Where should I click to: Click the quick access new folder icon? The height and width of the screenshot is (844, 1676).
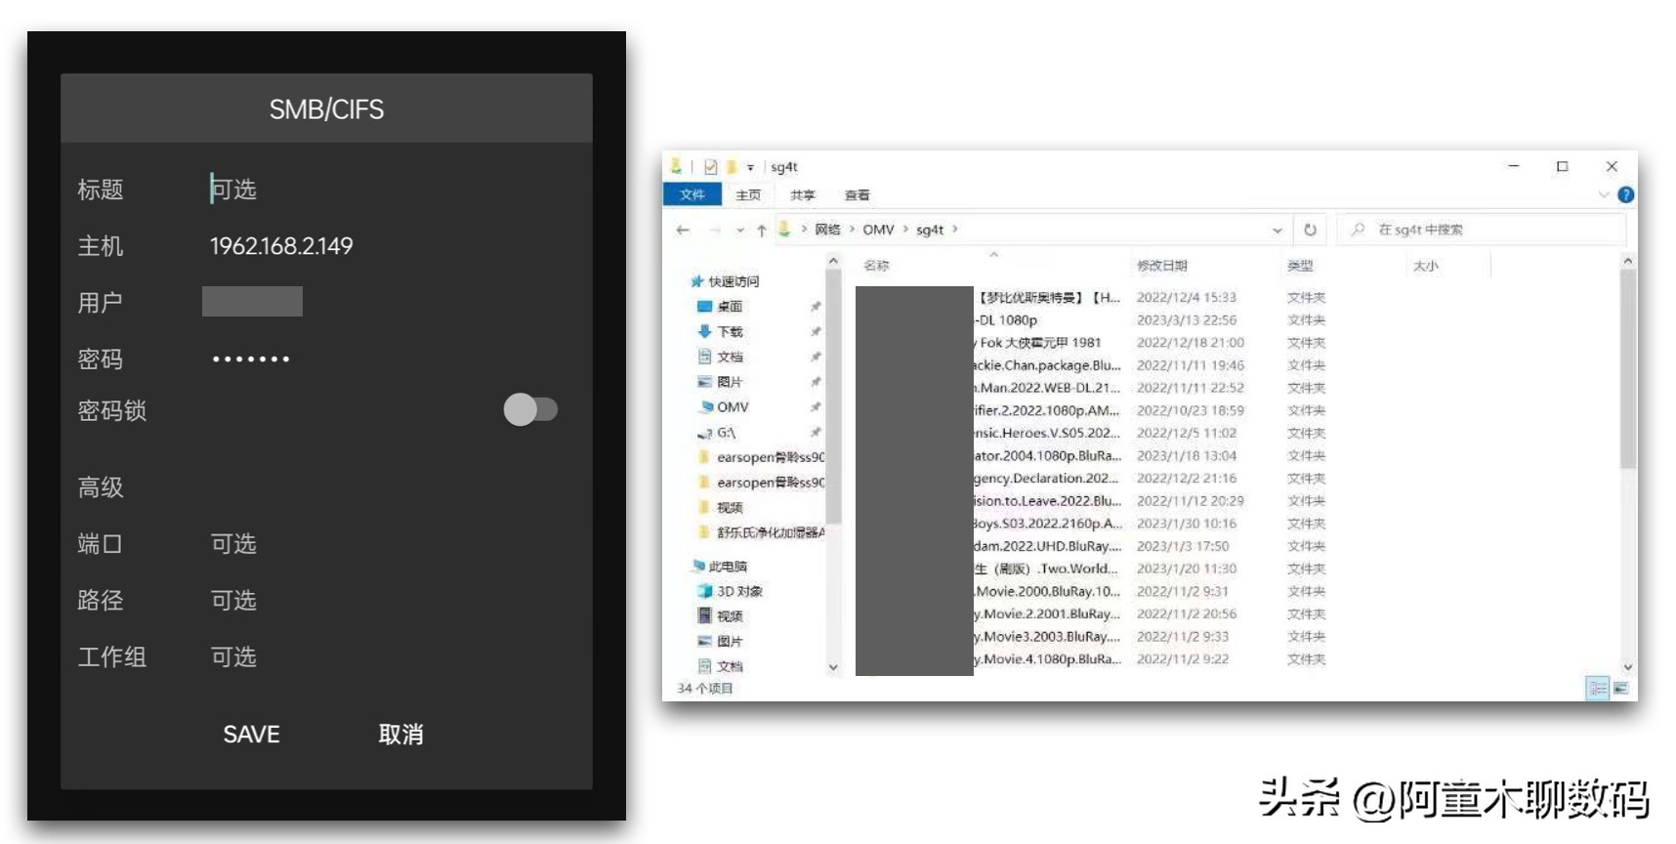point(731,167)
